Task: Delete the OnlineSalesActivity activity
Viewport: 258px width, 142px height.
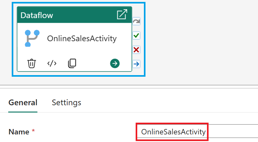Action: point(31,63)
